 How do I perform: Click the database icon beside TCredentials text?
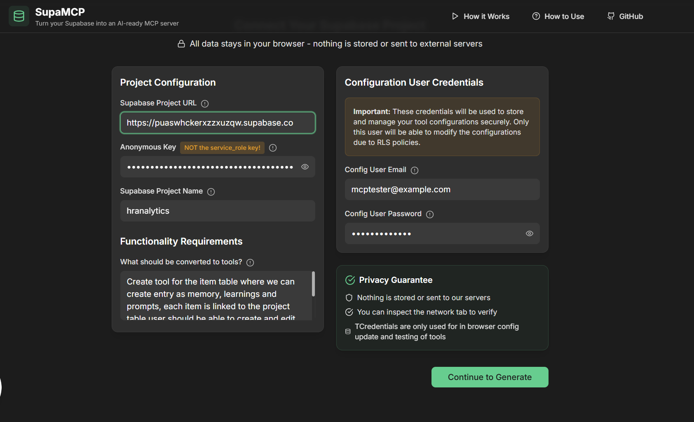tap(348, 331)
